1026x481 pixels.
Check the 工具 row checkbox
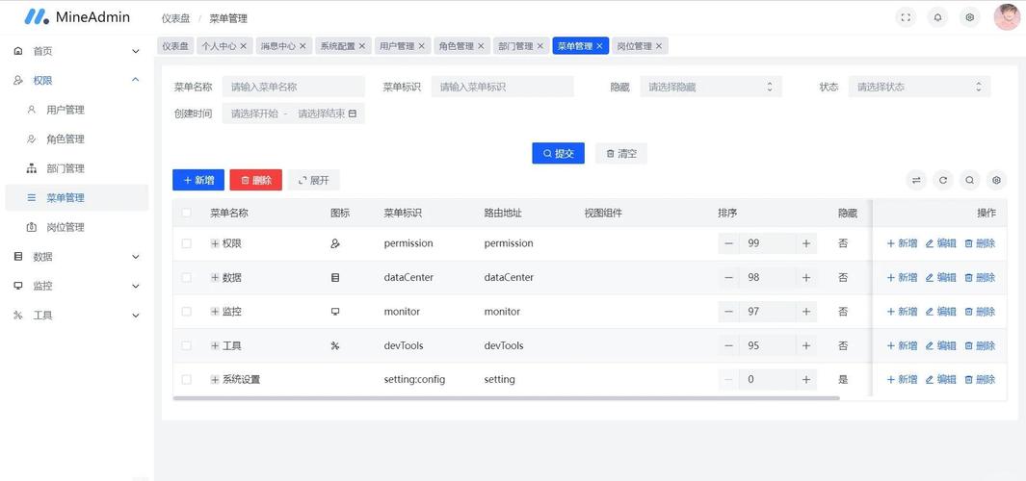pos(187,345)
